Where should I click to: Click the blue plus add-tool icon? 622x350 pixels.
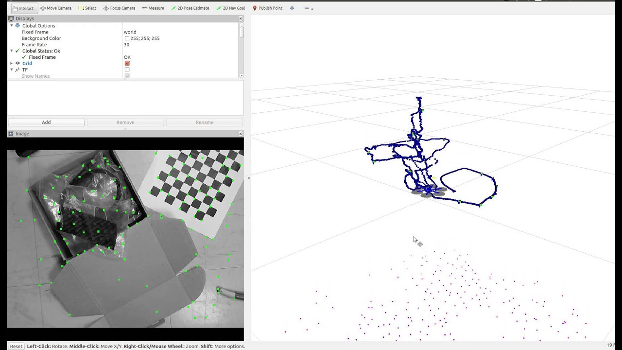click(292, 8)
